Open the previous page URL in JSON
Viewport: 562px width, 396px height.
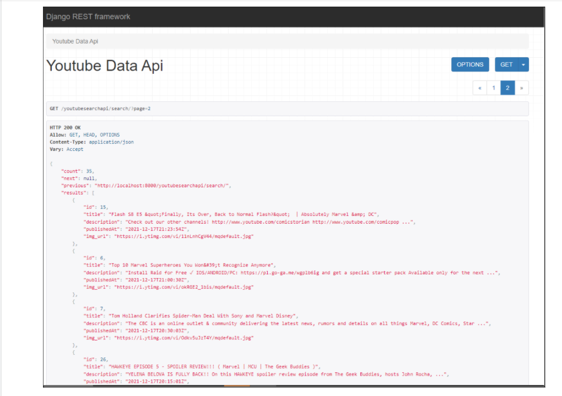[161, 186]
